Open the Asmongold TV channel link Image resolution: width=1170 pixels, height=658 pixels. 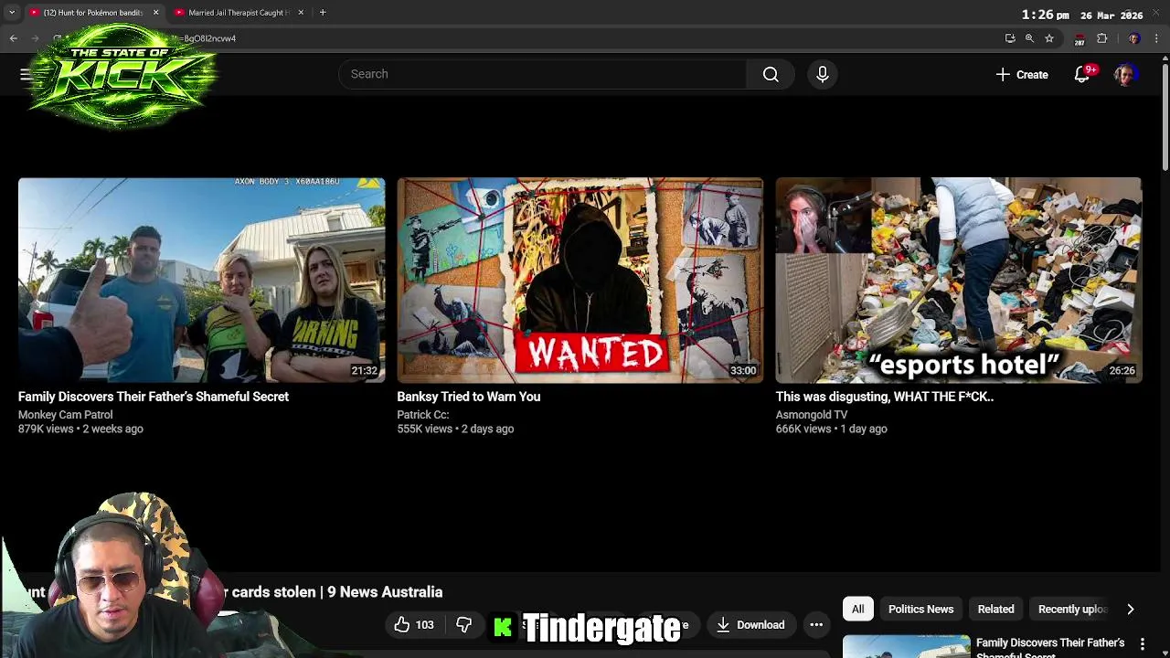(812, 415)
